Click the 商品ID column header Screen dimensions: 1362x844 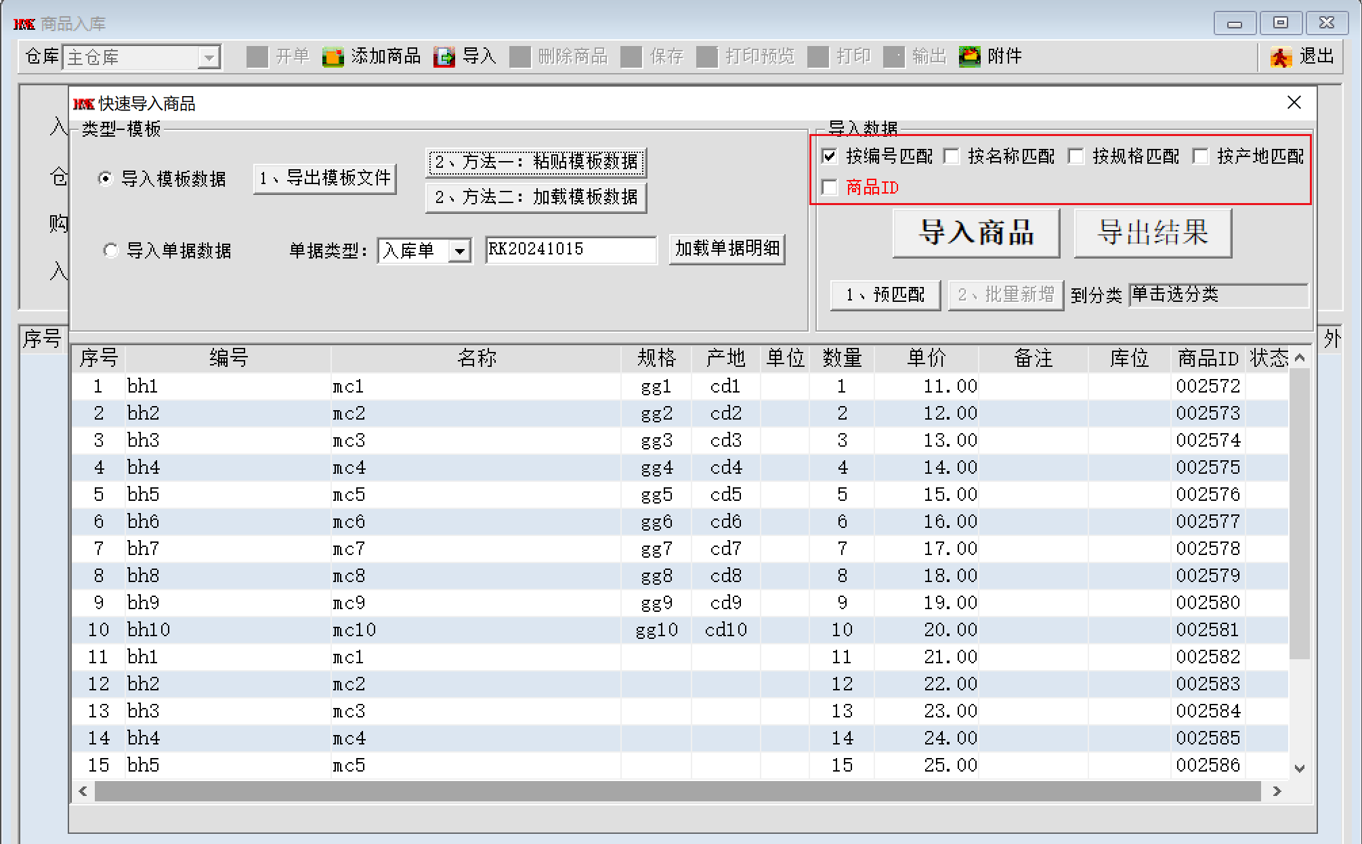[x=1208, y=357]
